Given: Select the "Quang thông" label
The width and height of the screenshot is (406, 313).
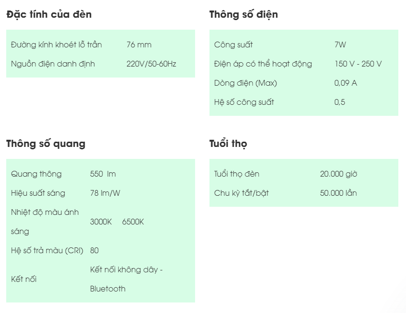Looking at the screenshot, I should pos(36,174).
